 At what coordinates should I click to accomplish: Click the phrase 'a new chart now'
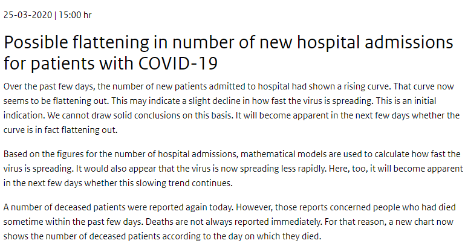pos(420,222)
